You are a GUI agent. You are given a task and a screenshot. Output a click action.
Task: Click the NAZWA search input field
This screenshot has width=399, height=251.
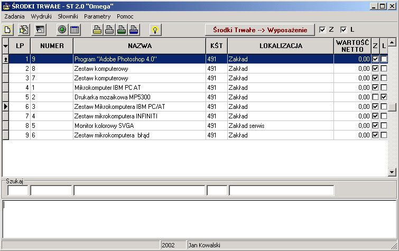[x=140, y=190]
